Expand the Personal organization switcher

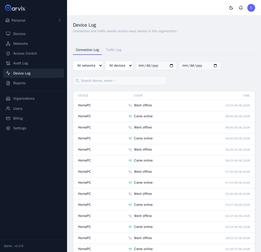(34, 20)
